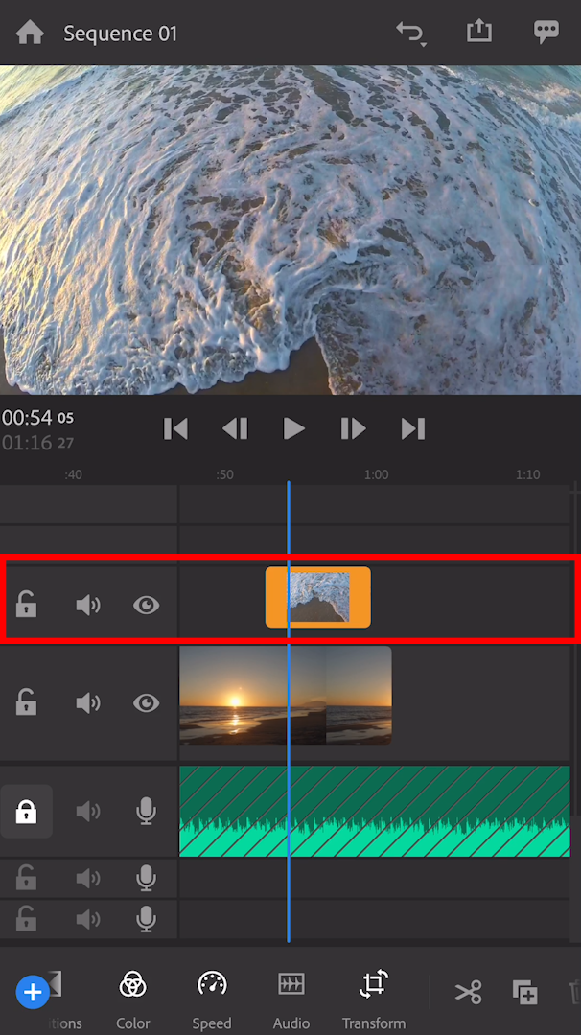This screenshot has height=1035, width=581.
Task: Unlock the locked green audio track
Action: (27, 812)
